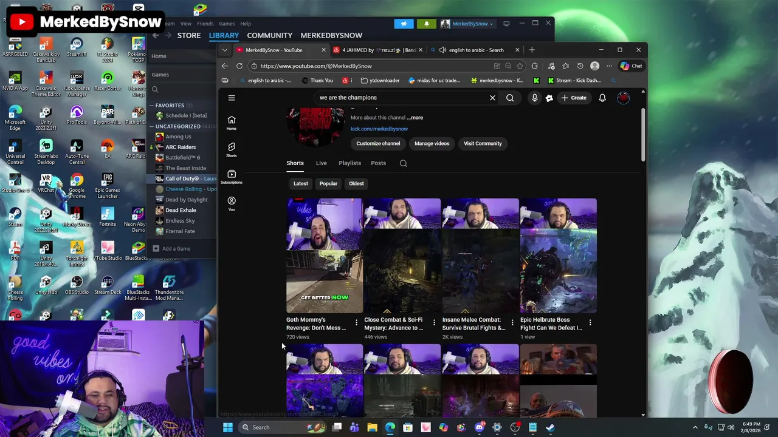Open Steam COMMUNITY tab
The width and height of the screenshot is (778, 437).
point(269,35)
